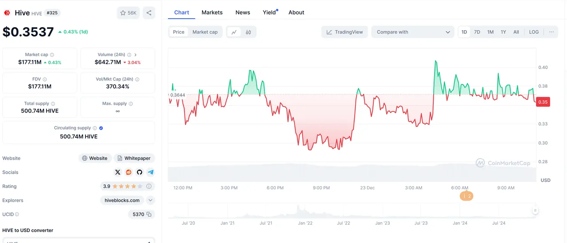Screen dimensions: 567x243
Task: Open the Yield tab
Action: pos(269,12)
